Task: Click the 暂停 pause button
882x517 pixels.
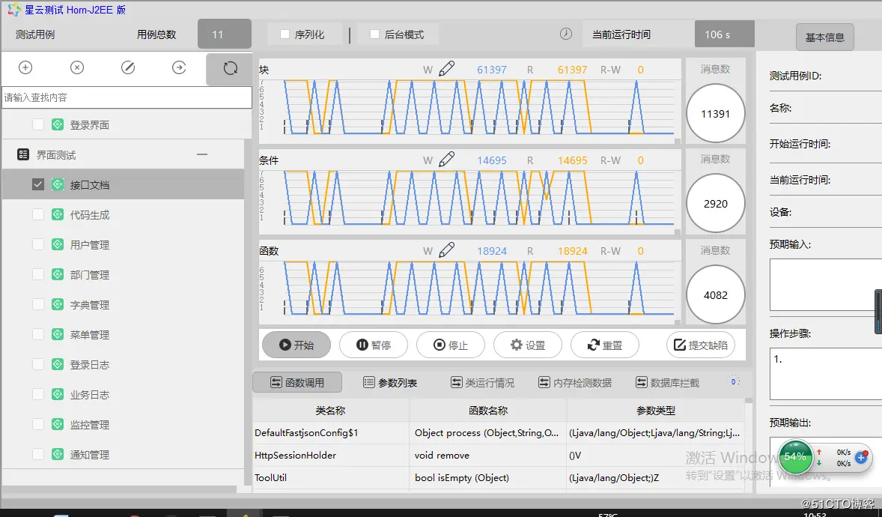Action: click(374, 345)
